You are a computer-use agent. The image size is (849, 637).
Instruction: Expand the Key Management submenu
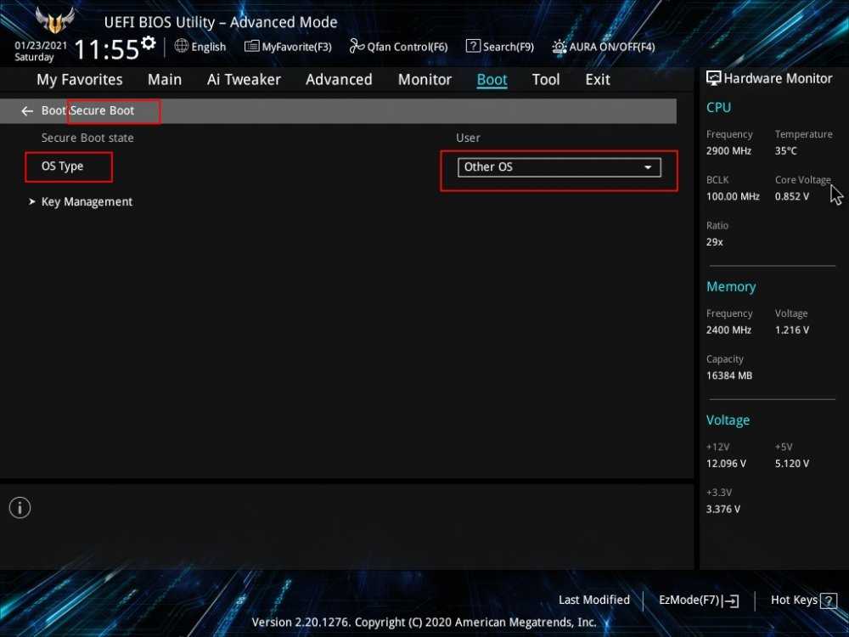87,202
